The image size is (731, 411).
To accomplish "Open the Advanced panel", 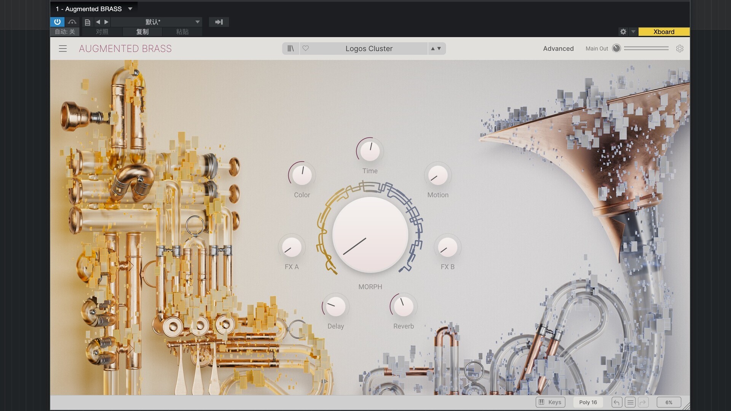I will [558, 48].
